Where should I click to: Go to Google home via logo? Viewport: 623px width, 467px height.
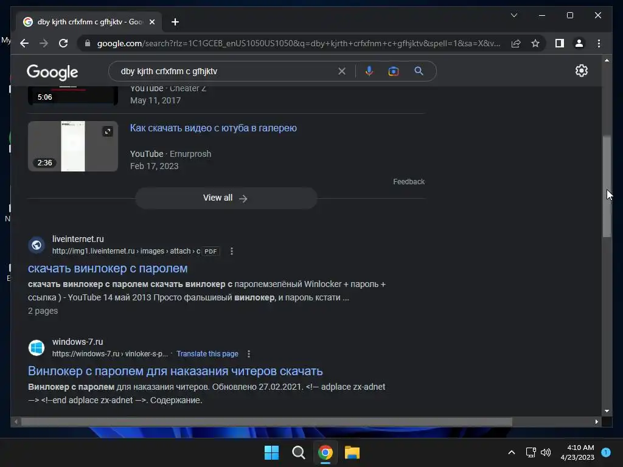(x=52, y=72)
